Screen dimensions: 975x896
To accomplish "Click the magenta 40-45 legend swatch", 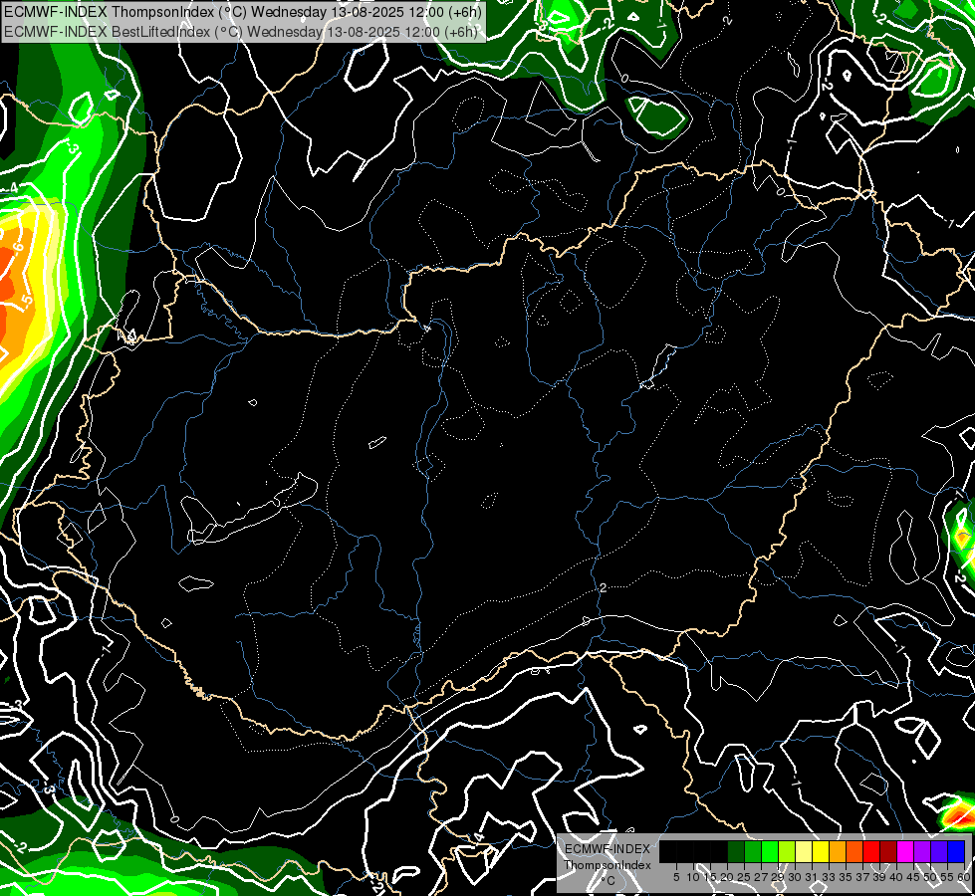I will (x=905, y=851).
